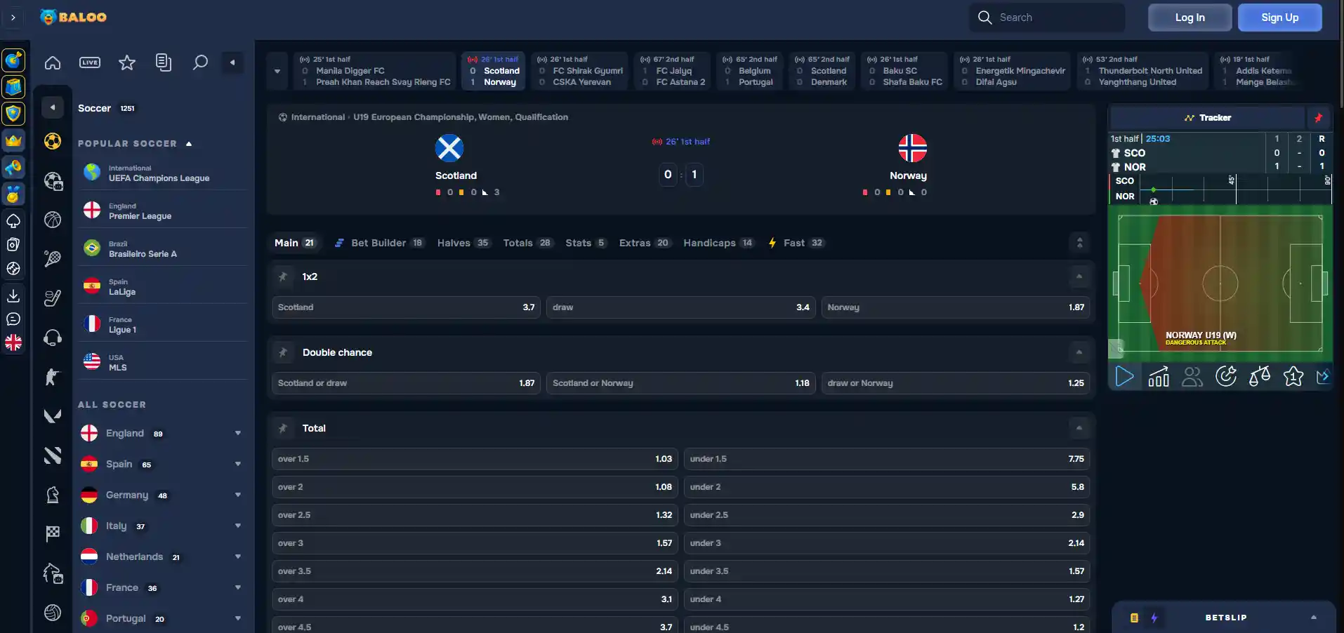This screenshot has height=633, width=1344.
Task: Switch to the Halves tab
Action: click(x=463, y=243)
